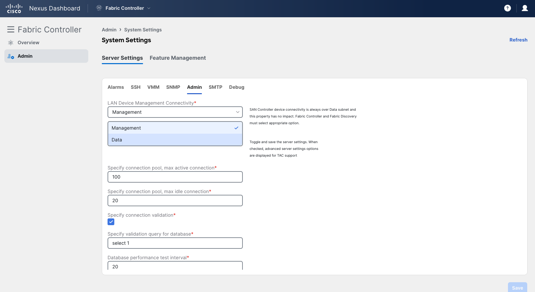Click the Fabric Controller sidebar title
Viewport: 535px width, 292px height.
click(x=50, y=29)
